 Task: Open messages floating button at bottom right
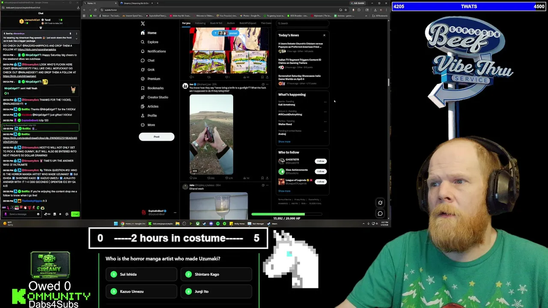(x=380, y=213)
